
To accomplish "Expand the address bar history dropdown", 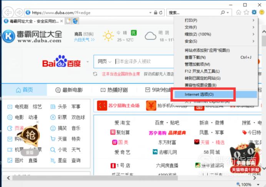I will point(150,13).
